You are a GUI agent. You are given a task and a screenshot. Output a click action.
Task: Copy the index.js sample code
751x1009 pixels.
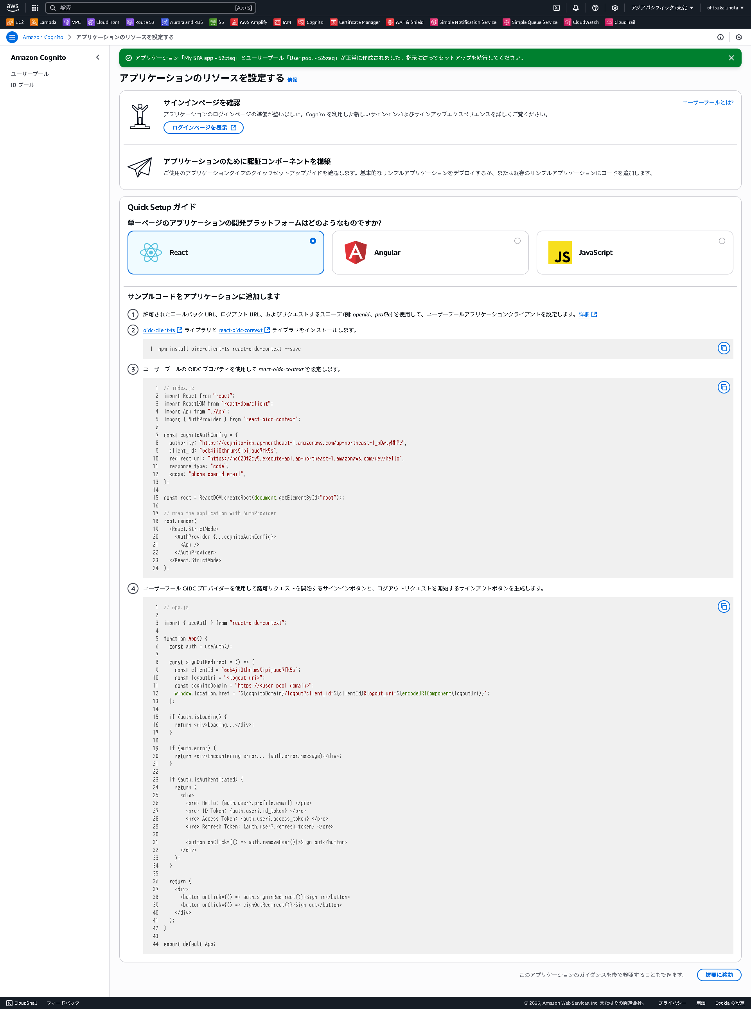pyautogui.click(x=724, y=387)
